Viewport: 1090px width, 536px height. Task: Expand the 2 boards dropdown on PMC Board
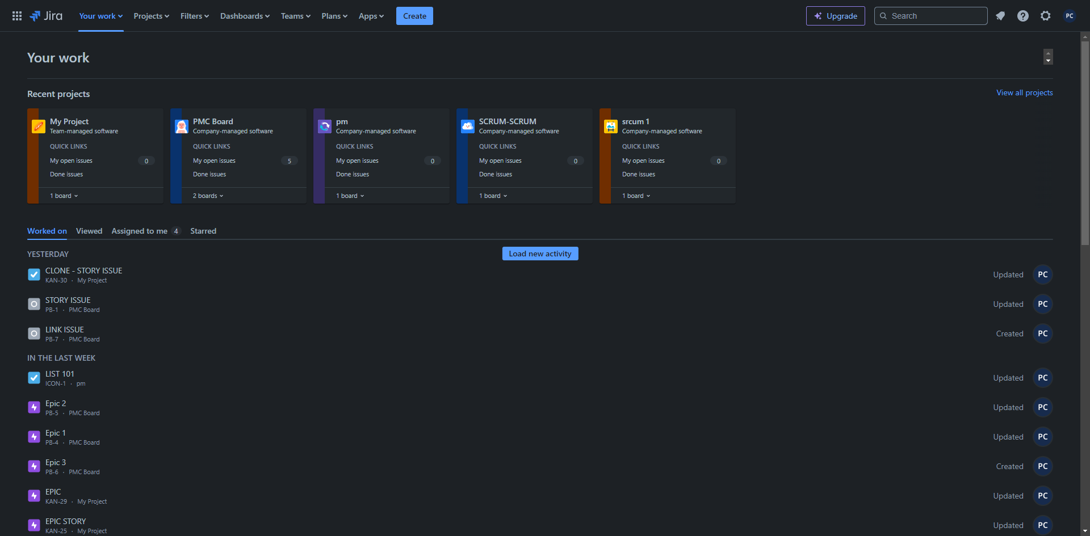click(x=208, y=196)
